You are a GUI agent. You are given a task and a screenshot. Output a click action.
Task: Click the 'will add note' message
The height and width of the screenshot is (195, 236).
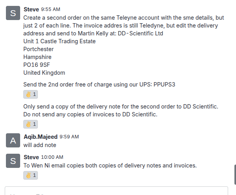[40, 145]
